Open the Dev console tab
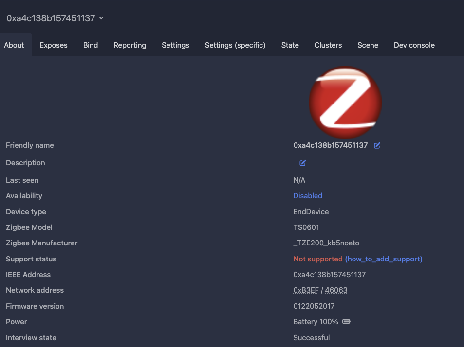The image size is (464, 347). click(414, 45)
